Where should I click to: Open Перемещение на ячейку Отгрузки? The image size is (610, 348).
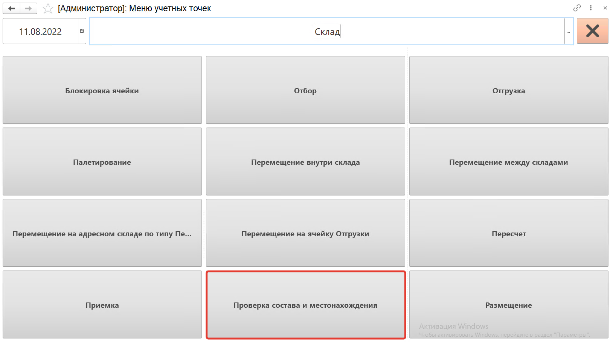(305, 233)
